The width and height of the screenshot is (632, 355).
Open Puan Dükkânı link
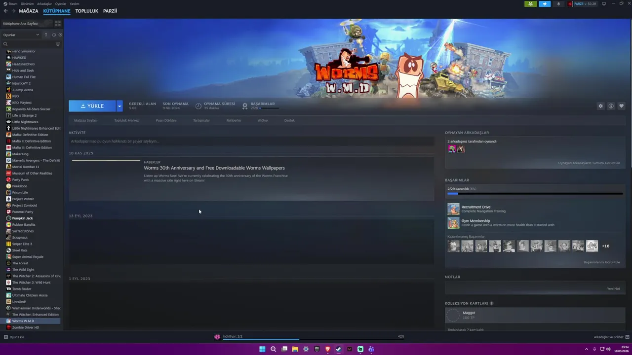tap(166, 120)
